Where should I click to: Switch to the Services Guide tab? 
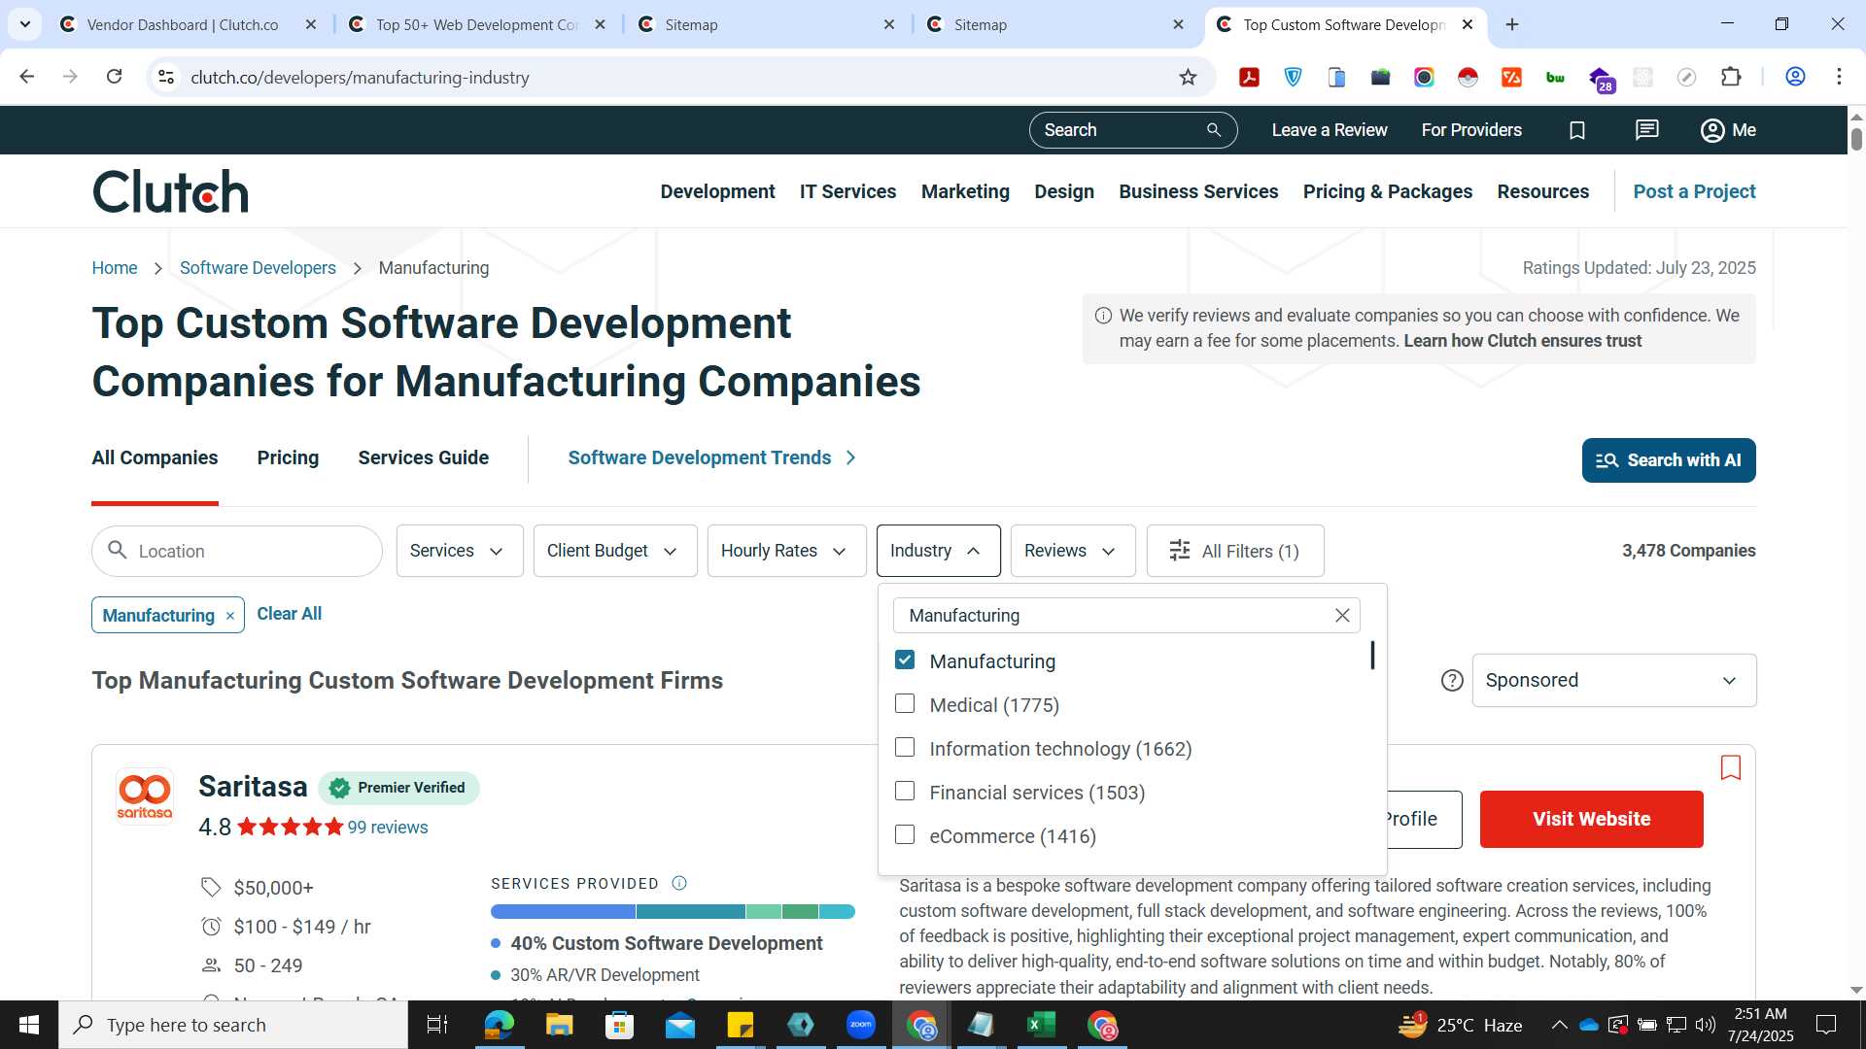[x=423, y=458]
